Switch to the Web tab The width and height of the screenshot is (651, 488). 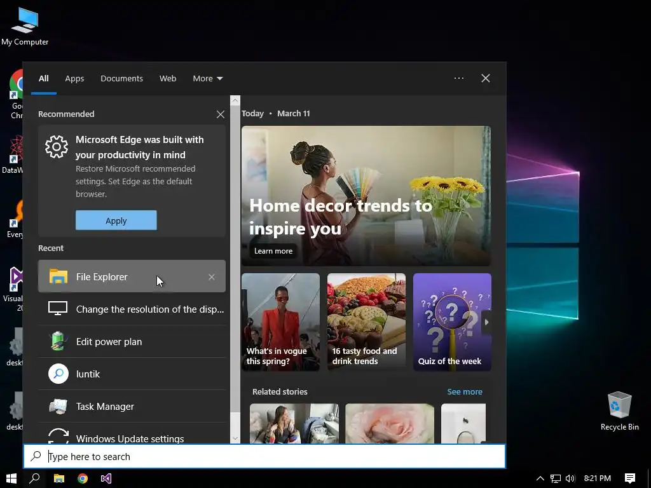pyautogui.click(x=168, y=78)
